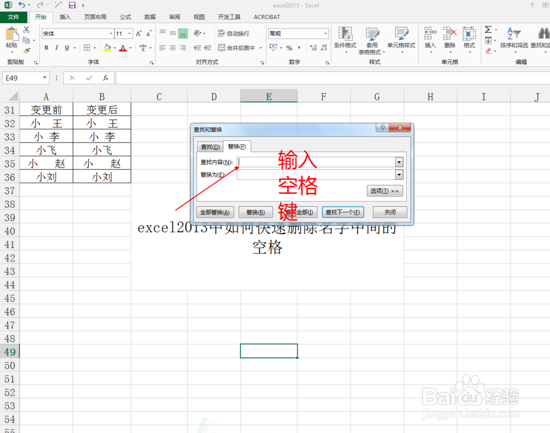Toggle Bold formatting

pos(46,48)
